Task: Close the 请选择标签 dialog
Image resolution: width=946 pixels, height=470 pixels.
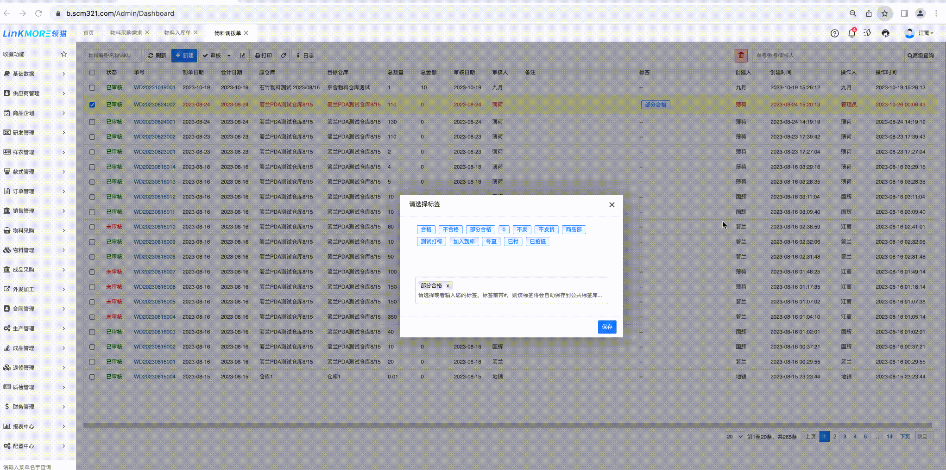Action: coord(612,204)
